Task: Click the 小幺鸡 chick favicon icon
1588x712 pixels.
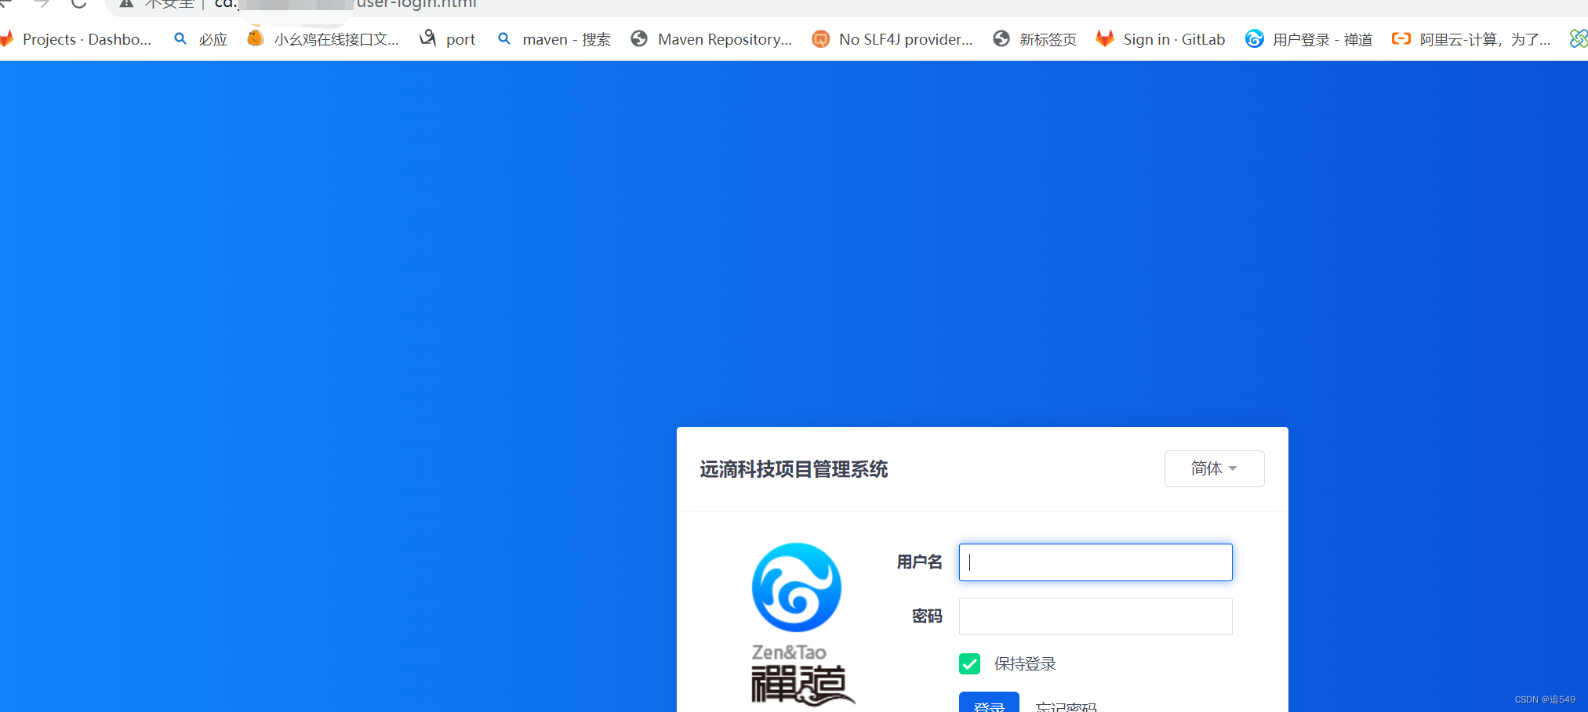Action: click(255, 38)
